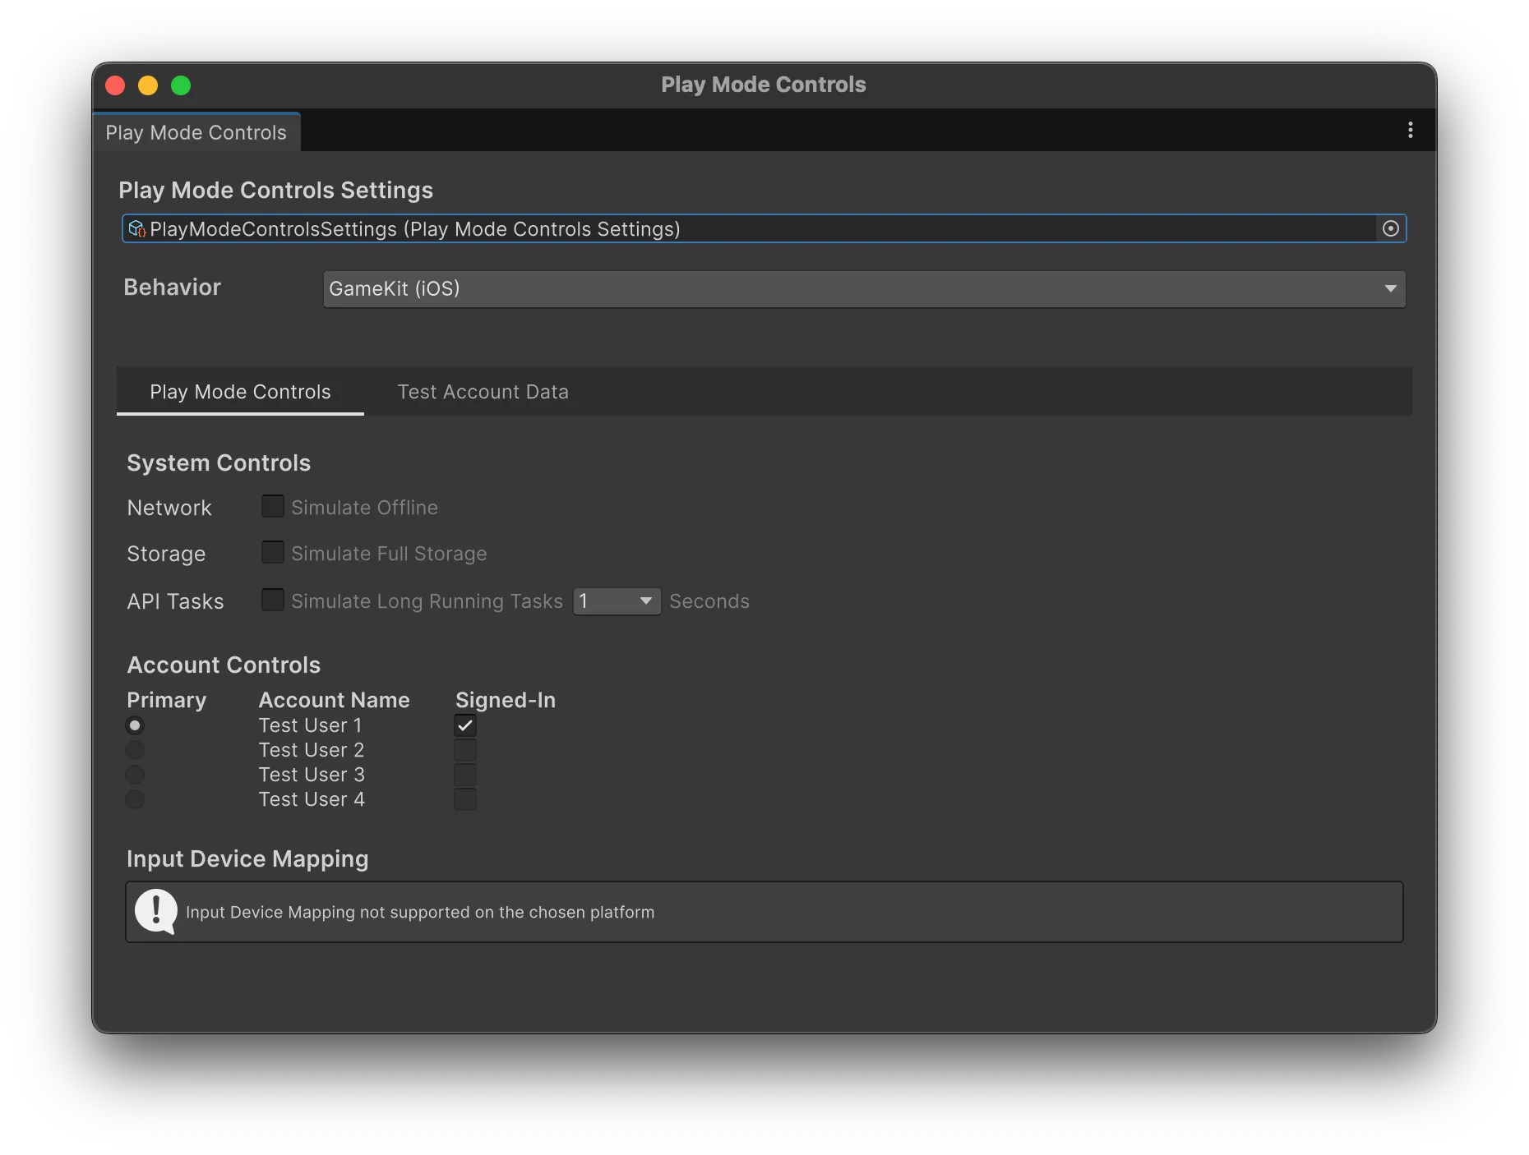The width and height of the screenshot is (1529, 1155).
Task: Click the Signed-In column header
Action: pyautogui.click(x=506, y=700)
